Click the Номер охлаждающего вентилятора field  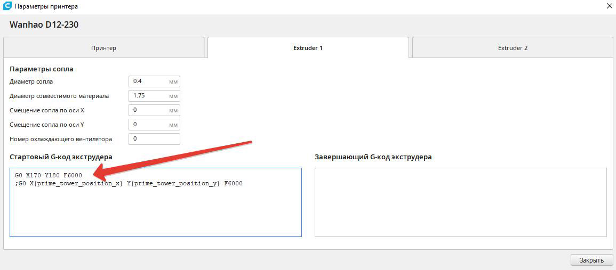pyautogui.click(x=154, y=139)
